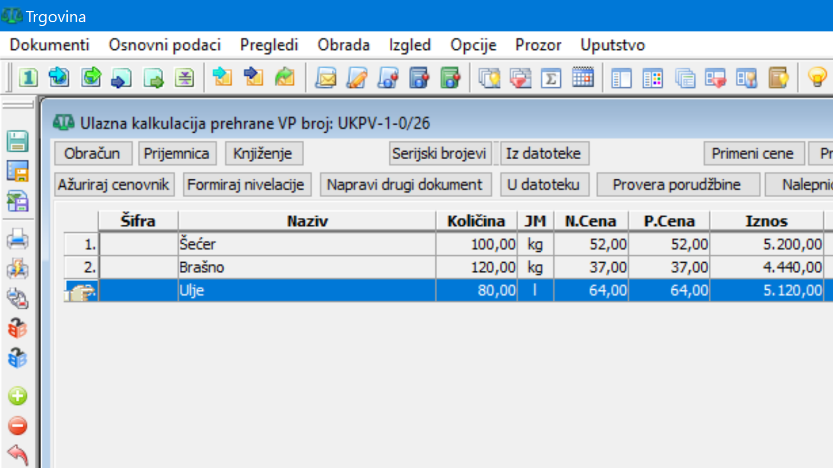Click the envelope mail toolbar icon
This screenshot has width=833, height=468.
coord(325,79)
